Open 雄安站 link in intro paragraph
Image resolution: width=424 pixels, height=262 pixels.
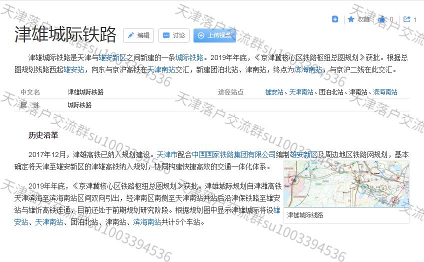click(74, 70)
